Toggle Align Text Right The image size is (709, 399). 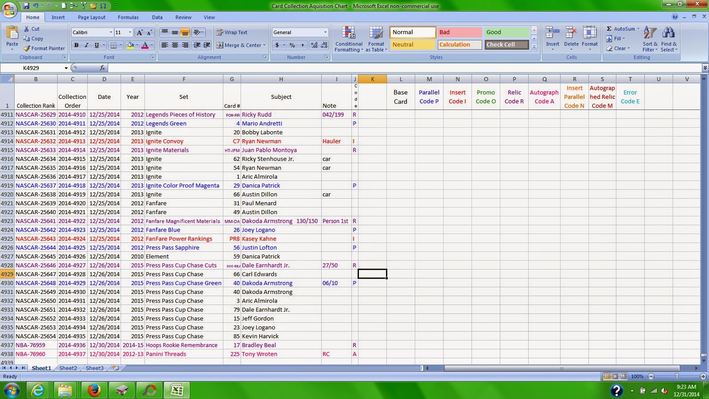coord(185,45)
